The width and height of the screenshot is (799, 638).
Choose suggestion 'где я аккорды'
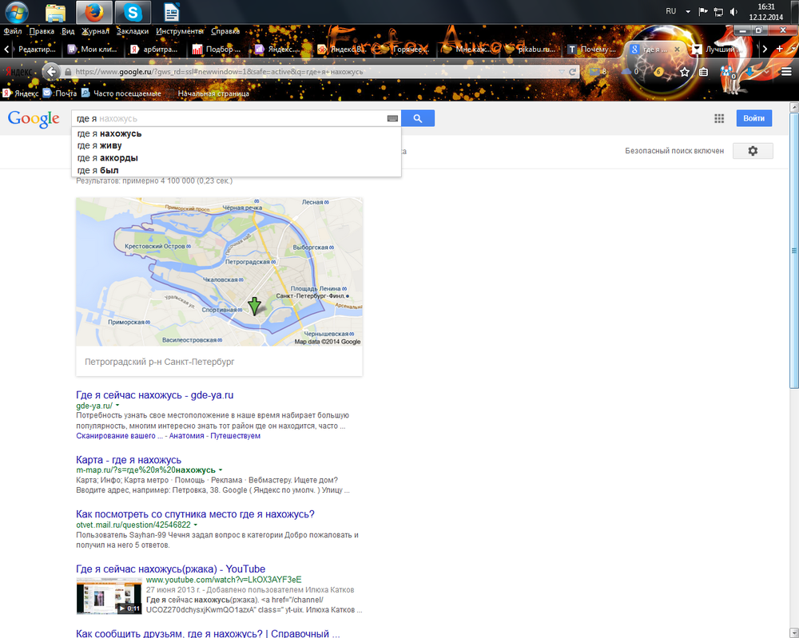pos(237,158)
